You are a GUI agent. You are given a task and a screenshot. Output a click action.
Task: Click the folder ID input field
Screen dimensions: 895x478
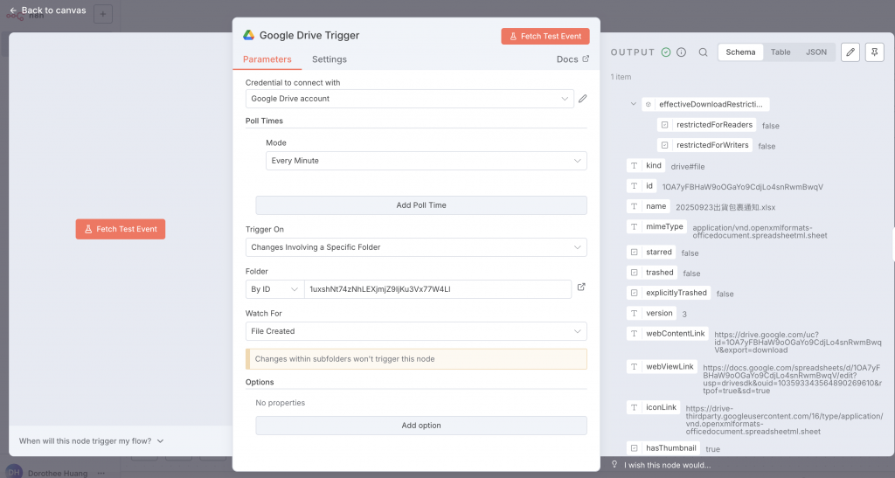[x=438, y=289]
